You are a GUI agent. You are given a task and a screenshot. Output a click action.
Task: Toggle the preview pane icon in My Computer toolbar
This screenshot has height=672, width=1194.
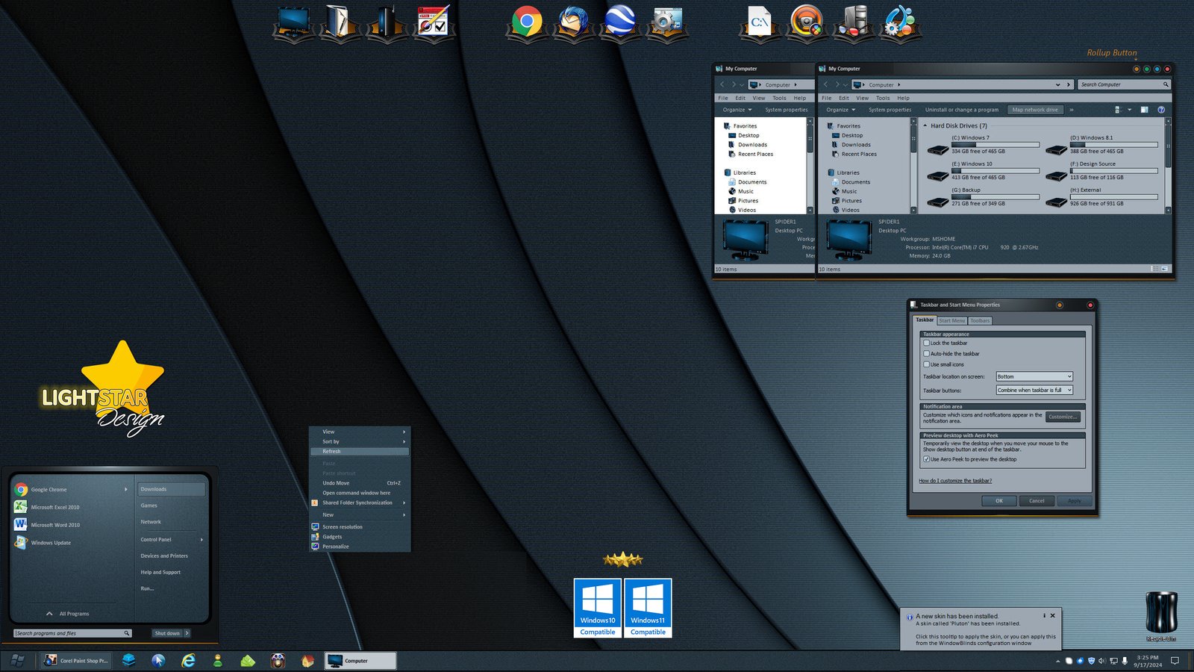pyautogui.click(x=1144, y=110)
